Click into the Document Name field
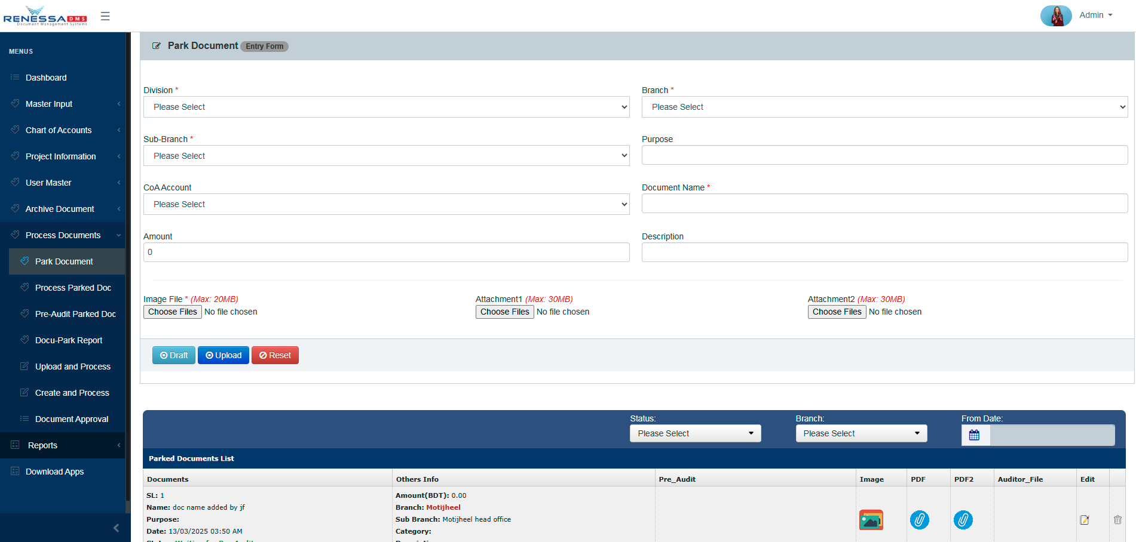This screenshot has width=1136, height=542. (x=884, y=204)
